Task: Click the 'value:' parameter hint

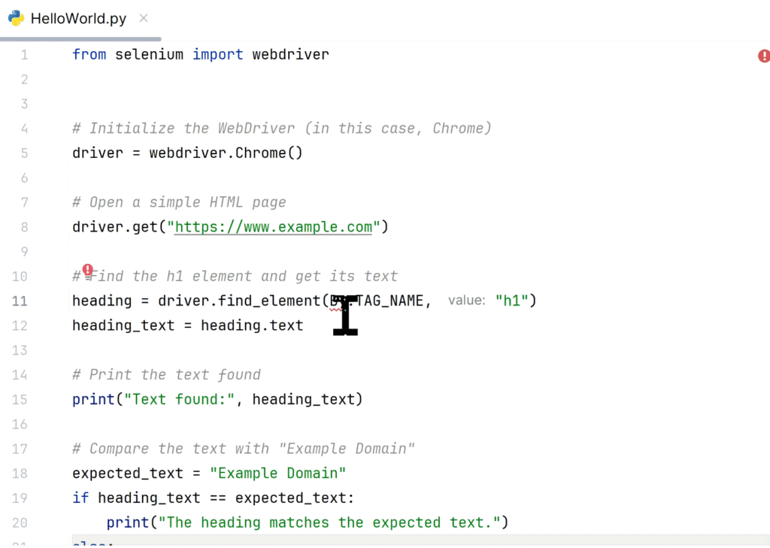Action: pyautogui.click(x=466, y=301)
